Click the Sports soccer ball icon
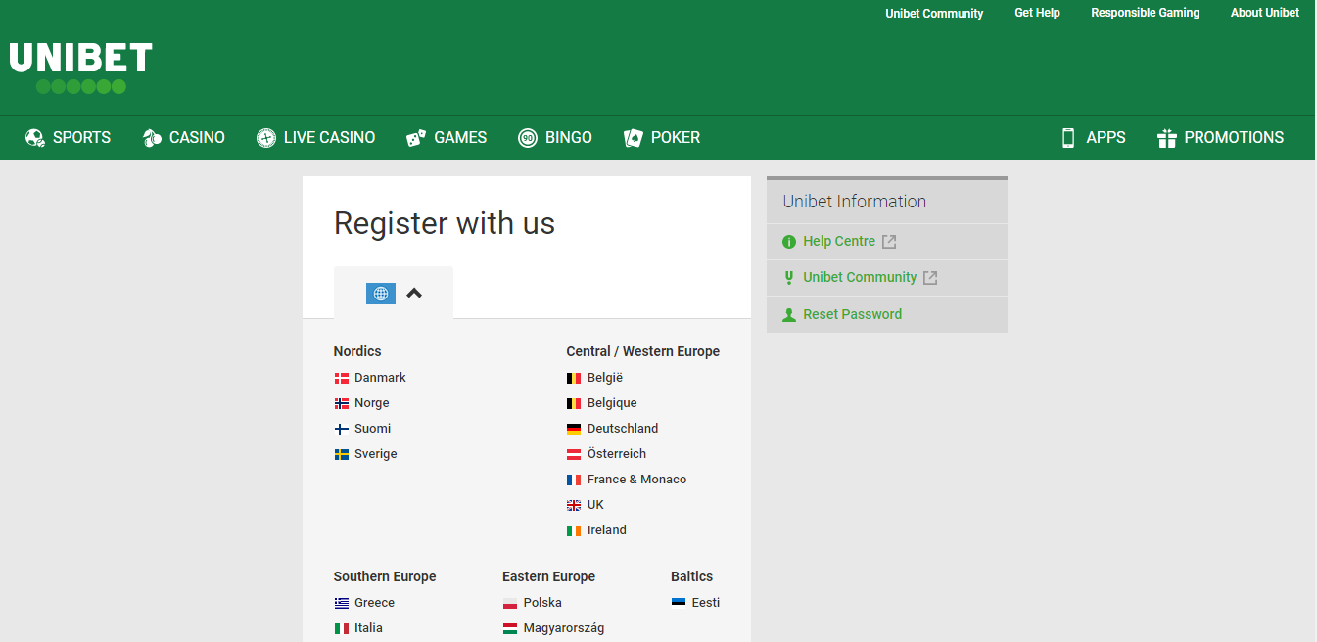Viewport: 1317px width, 642px height. (x=35, y=138)
